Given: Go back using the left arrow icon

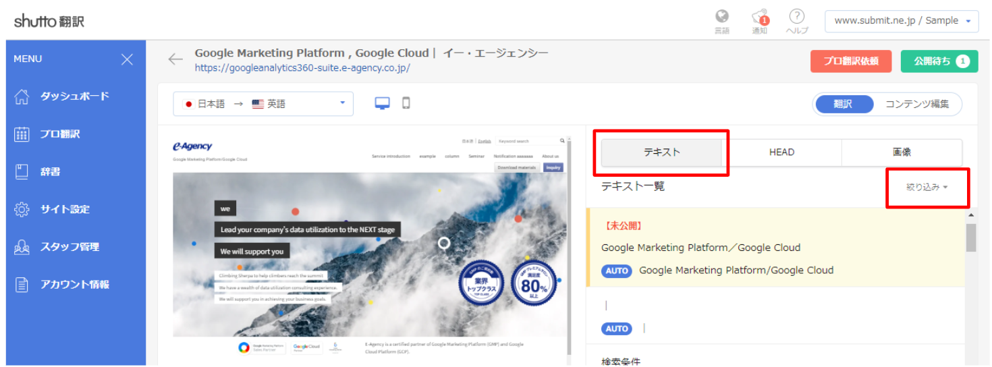Looking at the screenshot, I should pyautogui.click(x=175, y=59).
